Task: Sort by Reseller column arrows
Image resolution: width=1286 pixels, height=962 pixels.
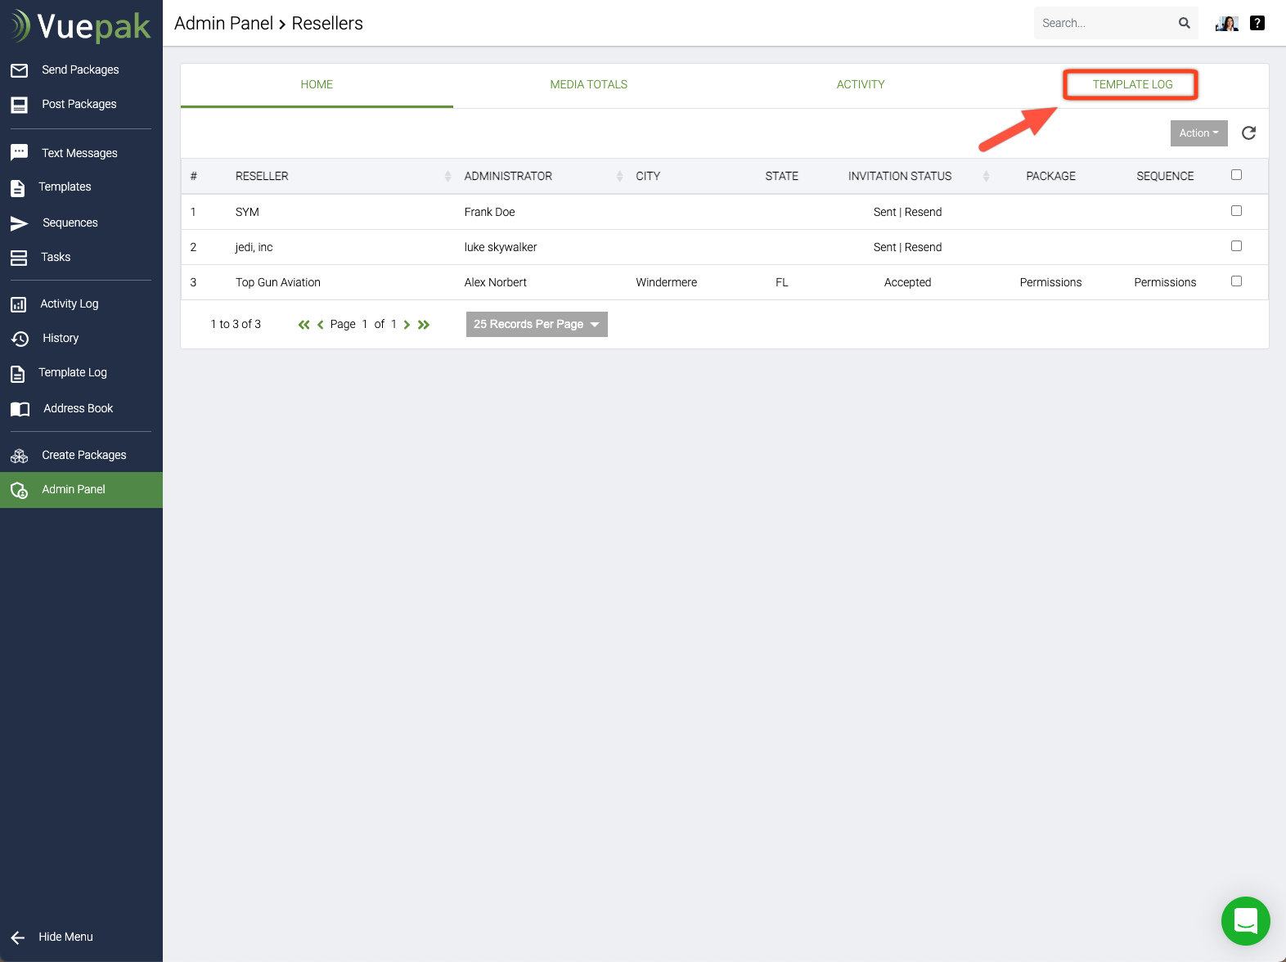Action: coord(447,177)
